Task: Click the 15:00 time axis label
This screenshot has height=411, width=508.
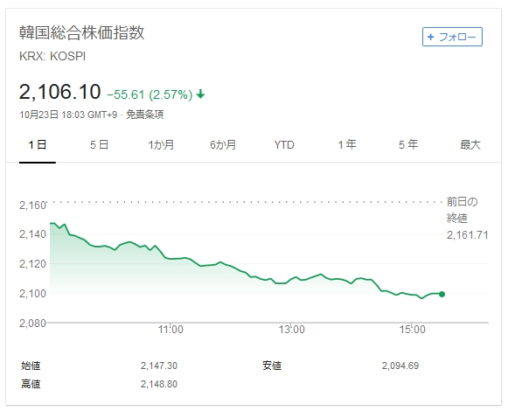Action: 412,330
